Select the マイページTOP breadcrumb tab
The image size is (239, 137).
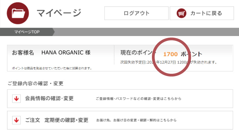27,32
